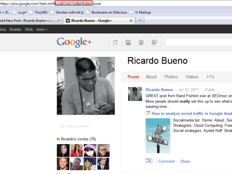Open the Google+ Circles icon
This screenshot has height=174, width=232.
pos(154,42)
